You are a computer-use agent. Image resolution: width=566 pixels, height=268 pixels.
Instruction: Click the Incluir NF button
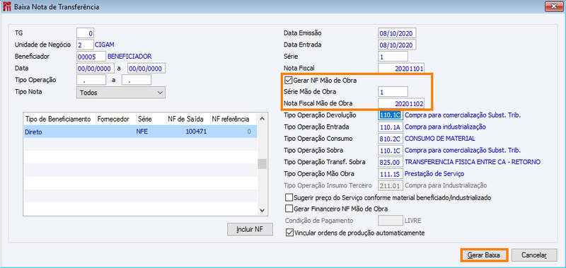point(250,229)
